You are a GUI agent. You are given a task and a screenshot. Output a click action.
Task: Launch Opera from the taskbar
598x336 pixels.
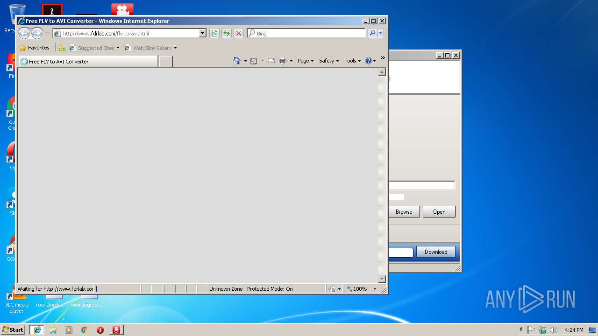[x=100, y=330]
